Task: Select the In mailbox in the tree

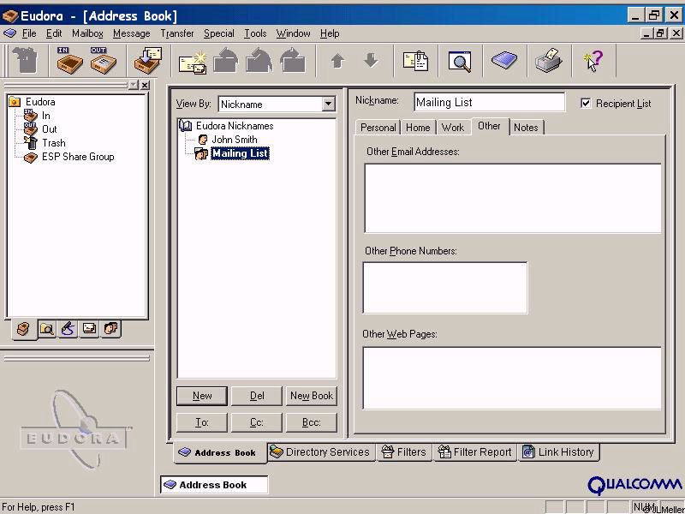Action: click(46, 116)
